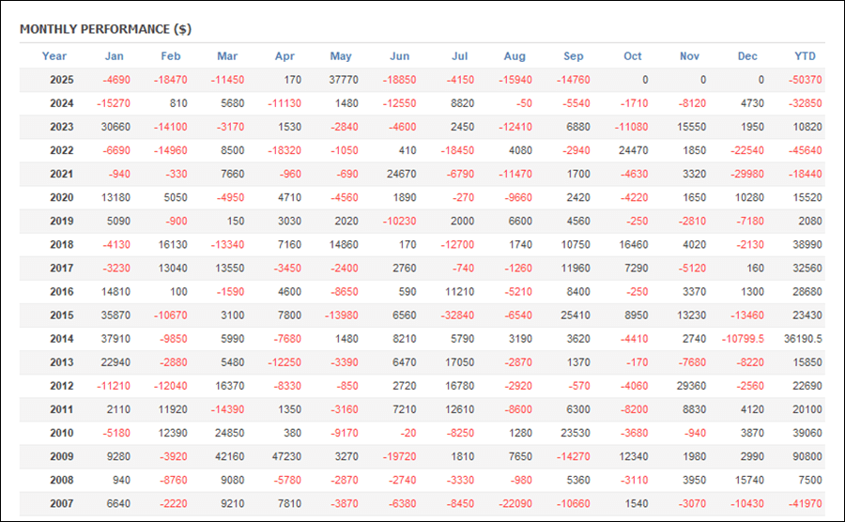The height and width of the screenshot is (522, 845).
Task: Click the 2011 Mar value -14390
Action: click(x=227, y=409)
